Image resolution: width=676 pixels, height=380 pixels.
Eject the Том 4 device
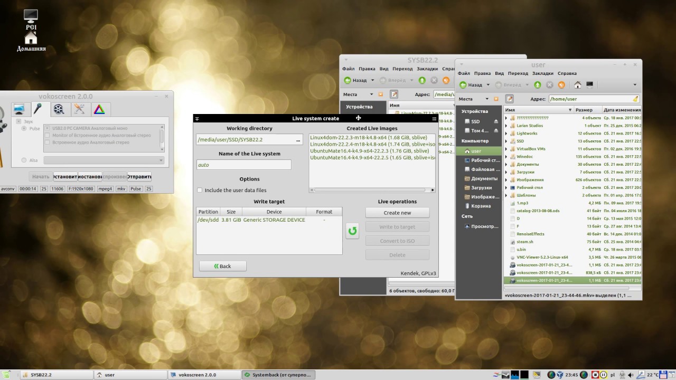[x=496, y=130]
